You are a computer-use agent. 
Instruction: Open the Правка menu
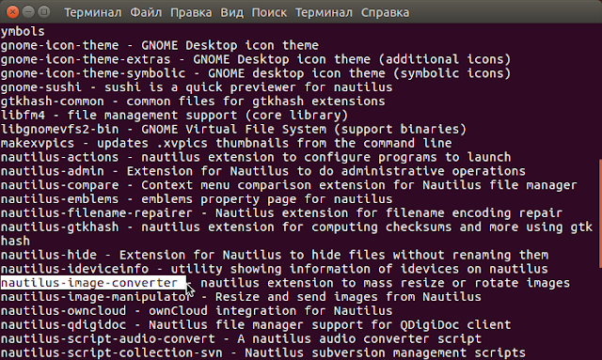pos(191,12)
